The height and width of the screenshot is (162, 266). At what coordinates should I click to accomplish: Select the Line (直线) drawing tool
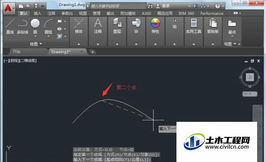[x=10, y=26]
